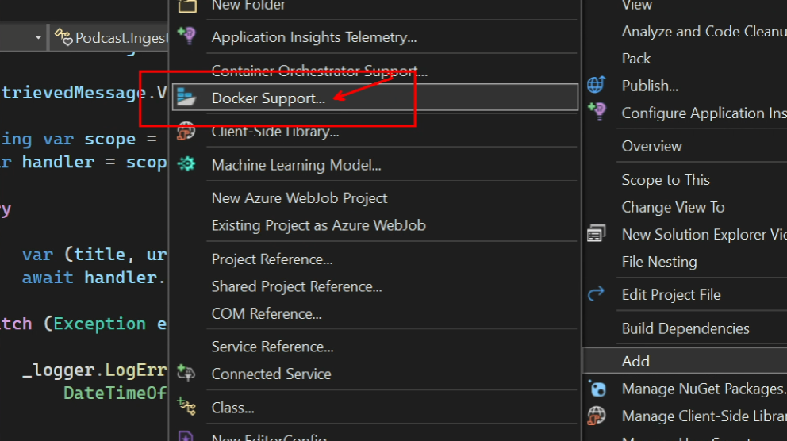Open Project Reference dialog entry
Screen dimensions: 787x441
point(271,259)
